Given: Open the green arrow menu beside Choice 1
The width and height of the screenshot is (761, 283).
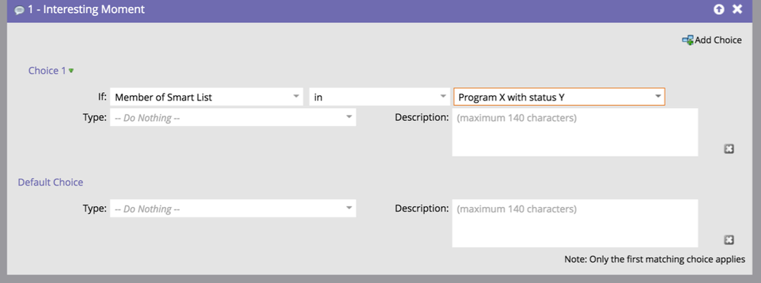Looking at the screenshot, I should (72, 71).
